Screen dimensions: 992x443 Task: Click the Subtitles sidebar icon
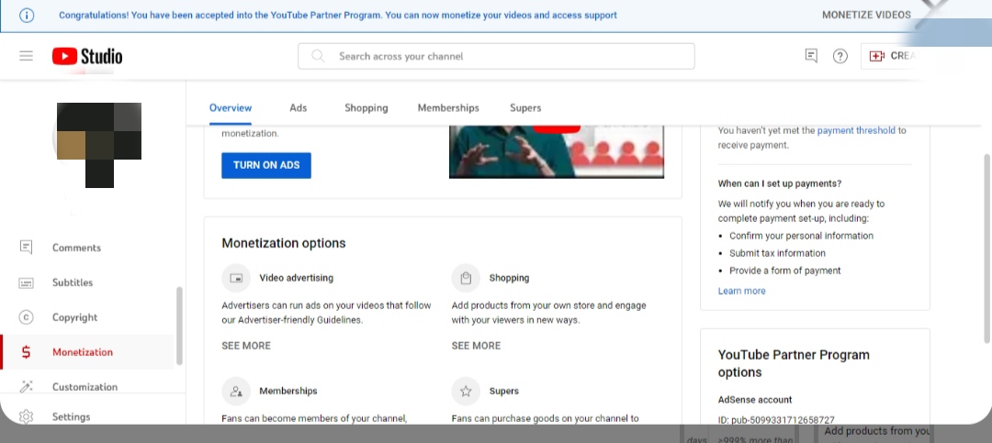tap(26, 282)
